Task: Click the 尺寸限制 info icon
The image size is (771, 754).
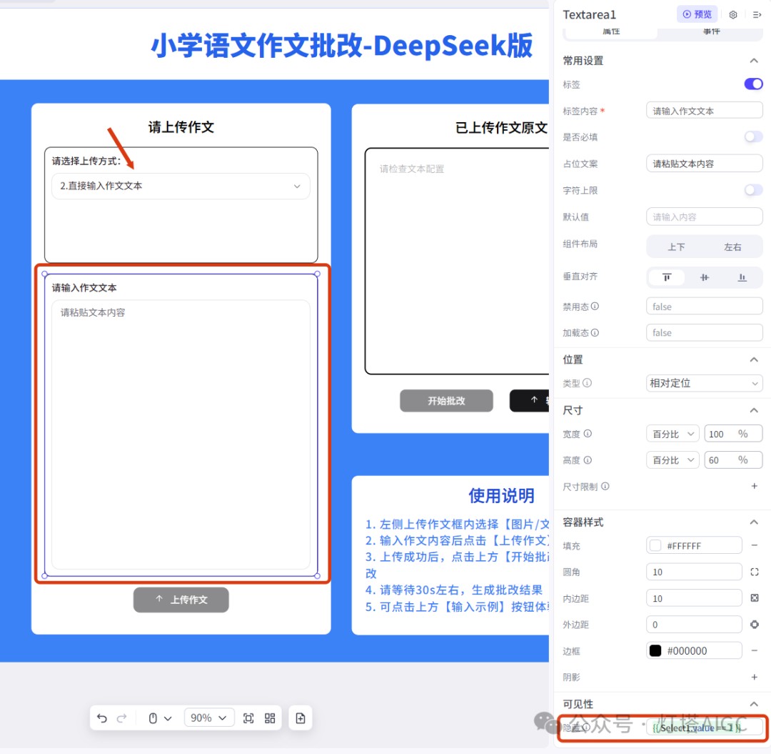Action: coord(605,486)
